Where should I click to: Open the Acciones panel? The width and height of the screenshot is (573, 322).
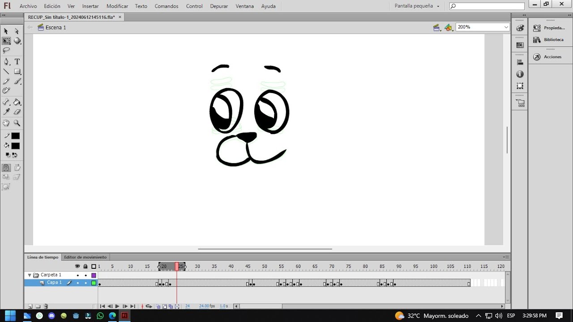coord(547,57)
